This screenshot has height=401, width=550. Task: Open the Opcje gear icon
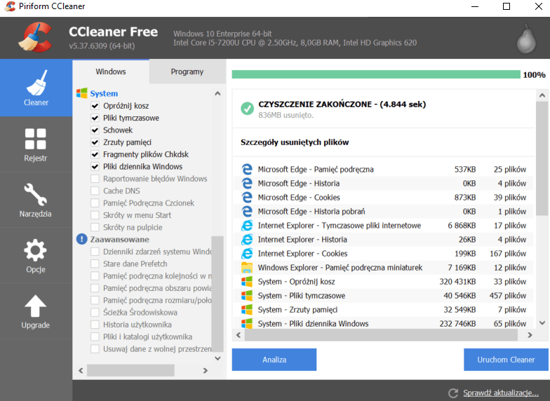tap(35, 250)
